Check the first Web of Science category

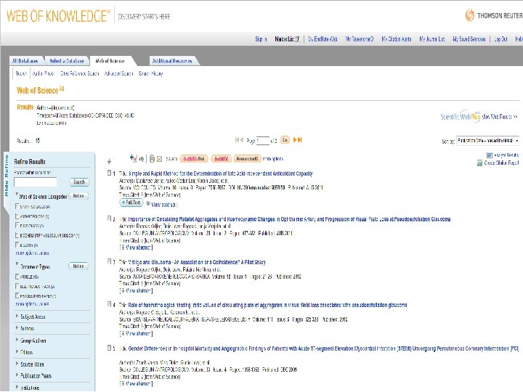click(17, 206)
